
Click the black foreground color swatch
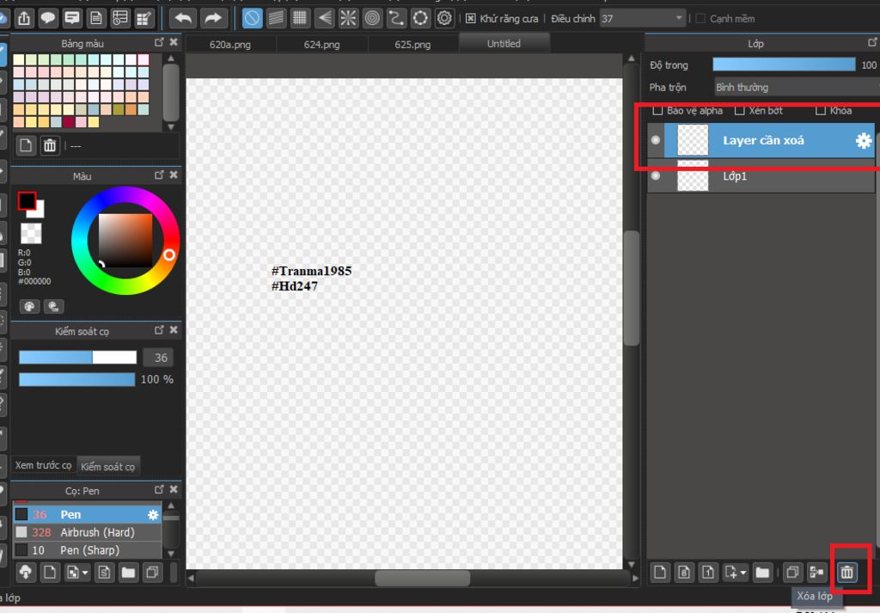point(27,200)
